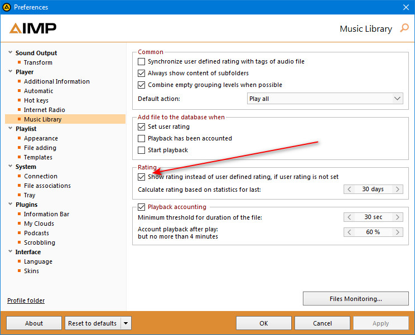Collapse the Interface tree section
415x335 pixels.
point(11,251)
